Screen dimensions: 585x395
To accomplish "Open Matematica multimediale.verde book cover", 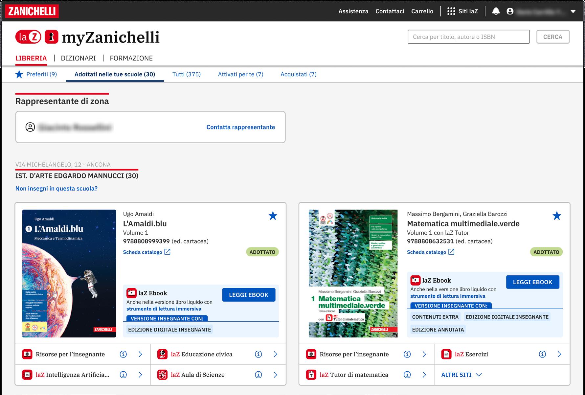I will click(x=353, y=273).
